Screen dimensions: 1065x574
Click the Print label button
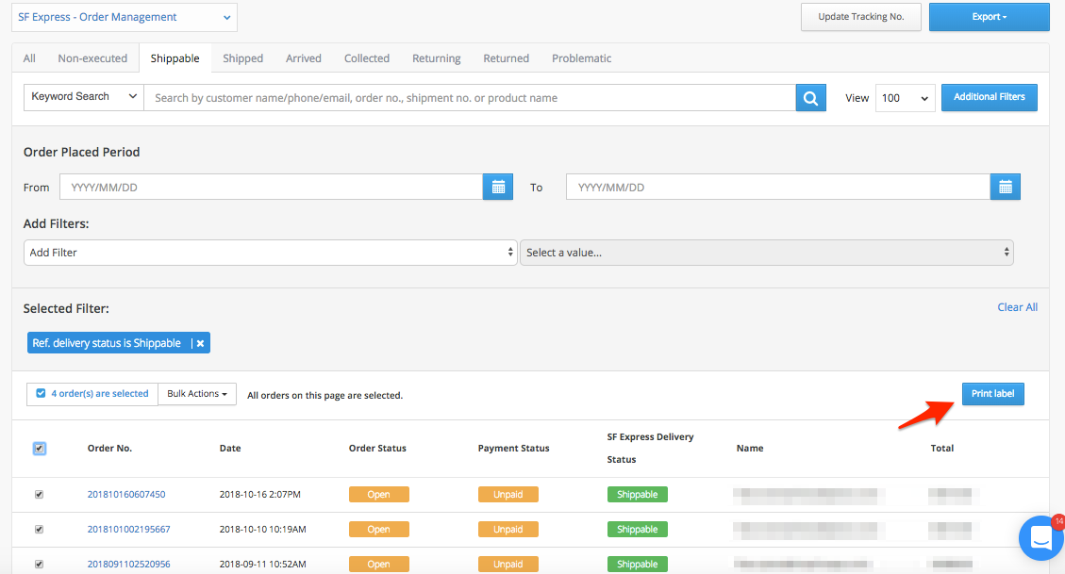coord(992,394)
